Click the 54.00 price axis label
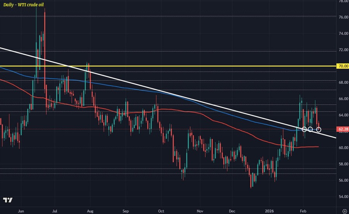The height and width of the screenshot is (214, 349). coord(342,197)
